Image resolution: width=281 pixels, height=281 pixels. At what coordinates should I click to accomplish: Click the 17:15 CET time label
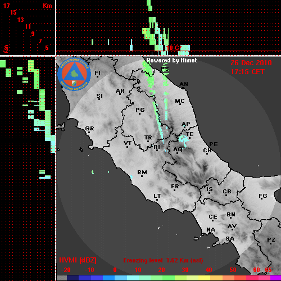pos(247,71)
